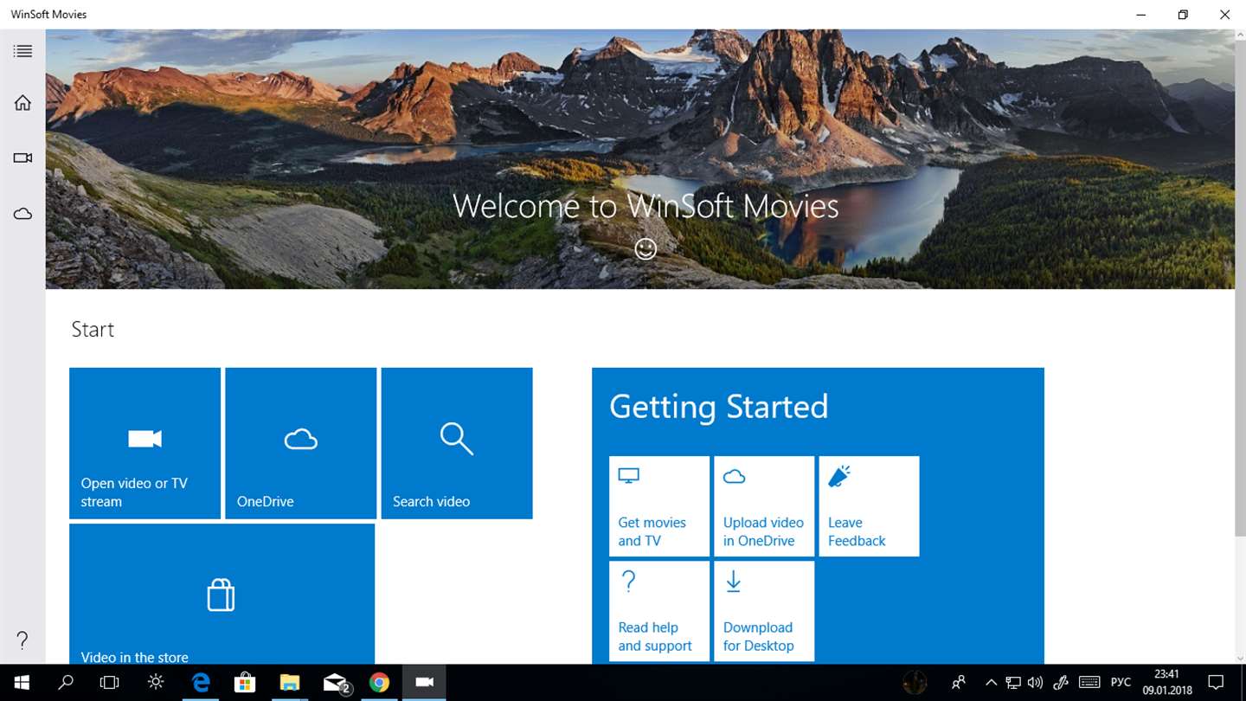Click the dark circular tray icon
The height and width of the screenshot is (701, 1246).
click(915, 683)
